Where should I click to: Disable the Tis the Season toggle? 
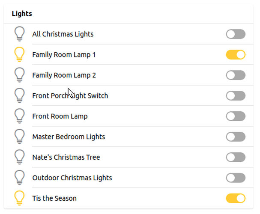(x=236, y=198)
